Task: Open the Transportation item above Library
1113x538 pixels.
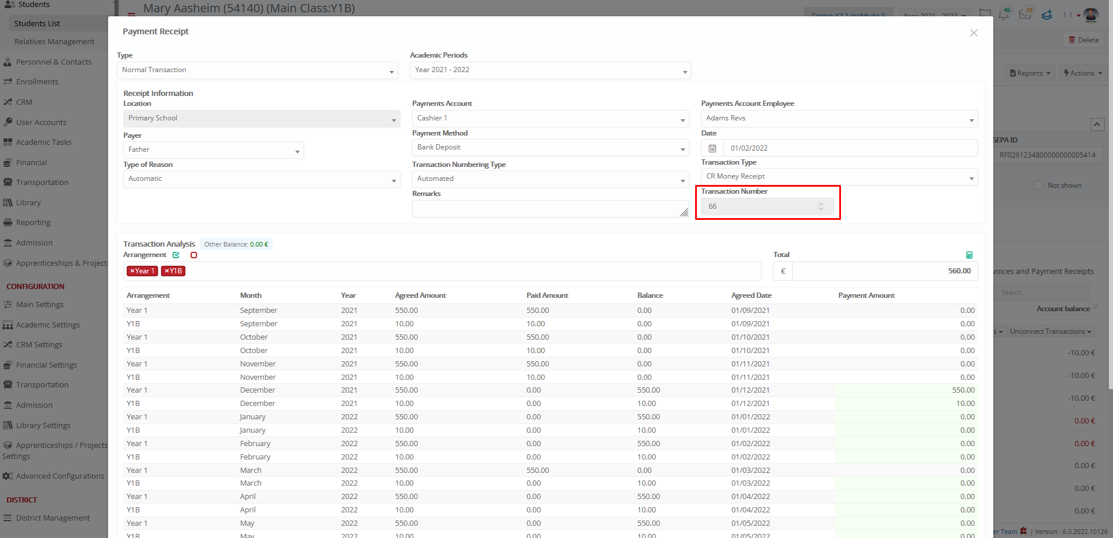Action: tap(42, 182)
